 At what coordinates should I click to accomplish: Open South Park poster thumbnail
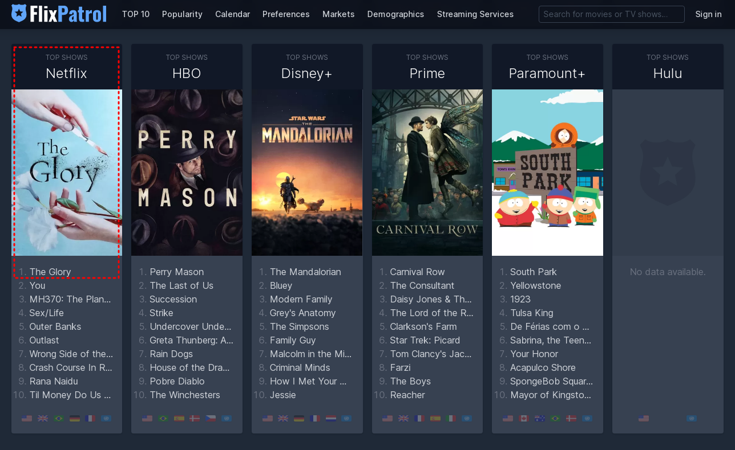[547, 173]
